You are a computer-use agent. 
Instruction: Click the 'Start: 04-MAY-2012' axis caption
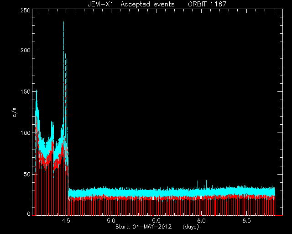[x=144, y=227]
